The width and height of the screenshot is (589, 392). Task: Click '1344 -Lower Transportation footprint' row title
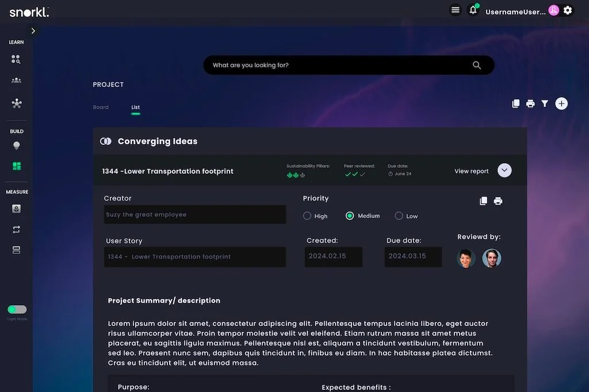pos(167,171)
